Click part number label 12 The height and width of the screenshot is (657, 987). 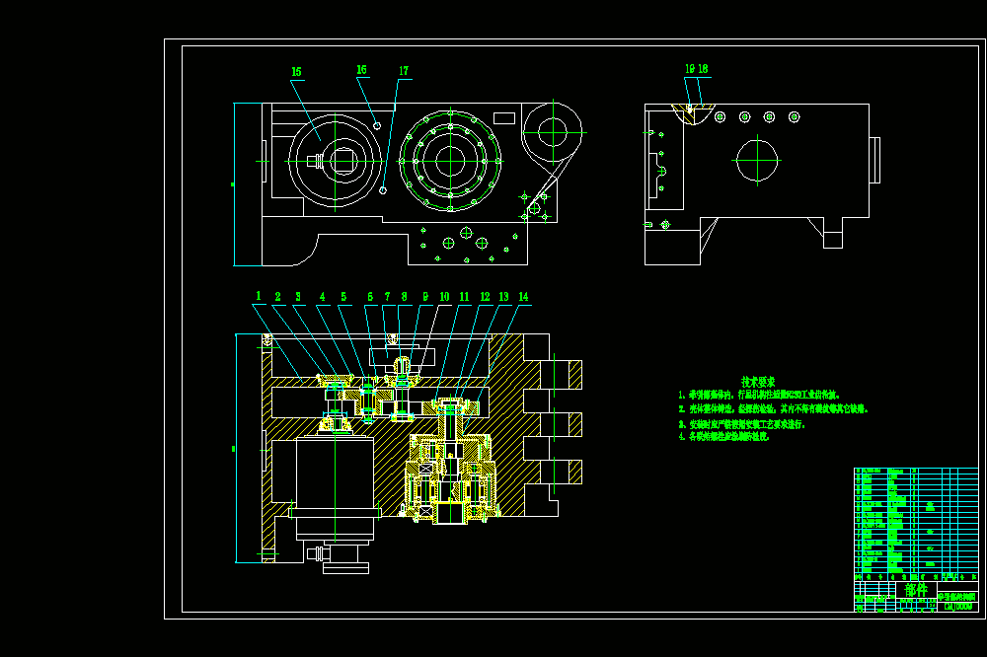485,296
